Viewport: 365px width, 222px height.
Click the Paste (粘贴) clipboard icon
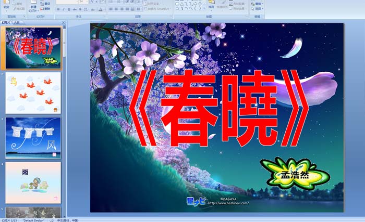click(x=7, y=2)
